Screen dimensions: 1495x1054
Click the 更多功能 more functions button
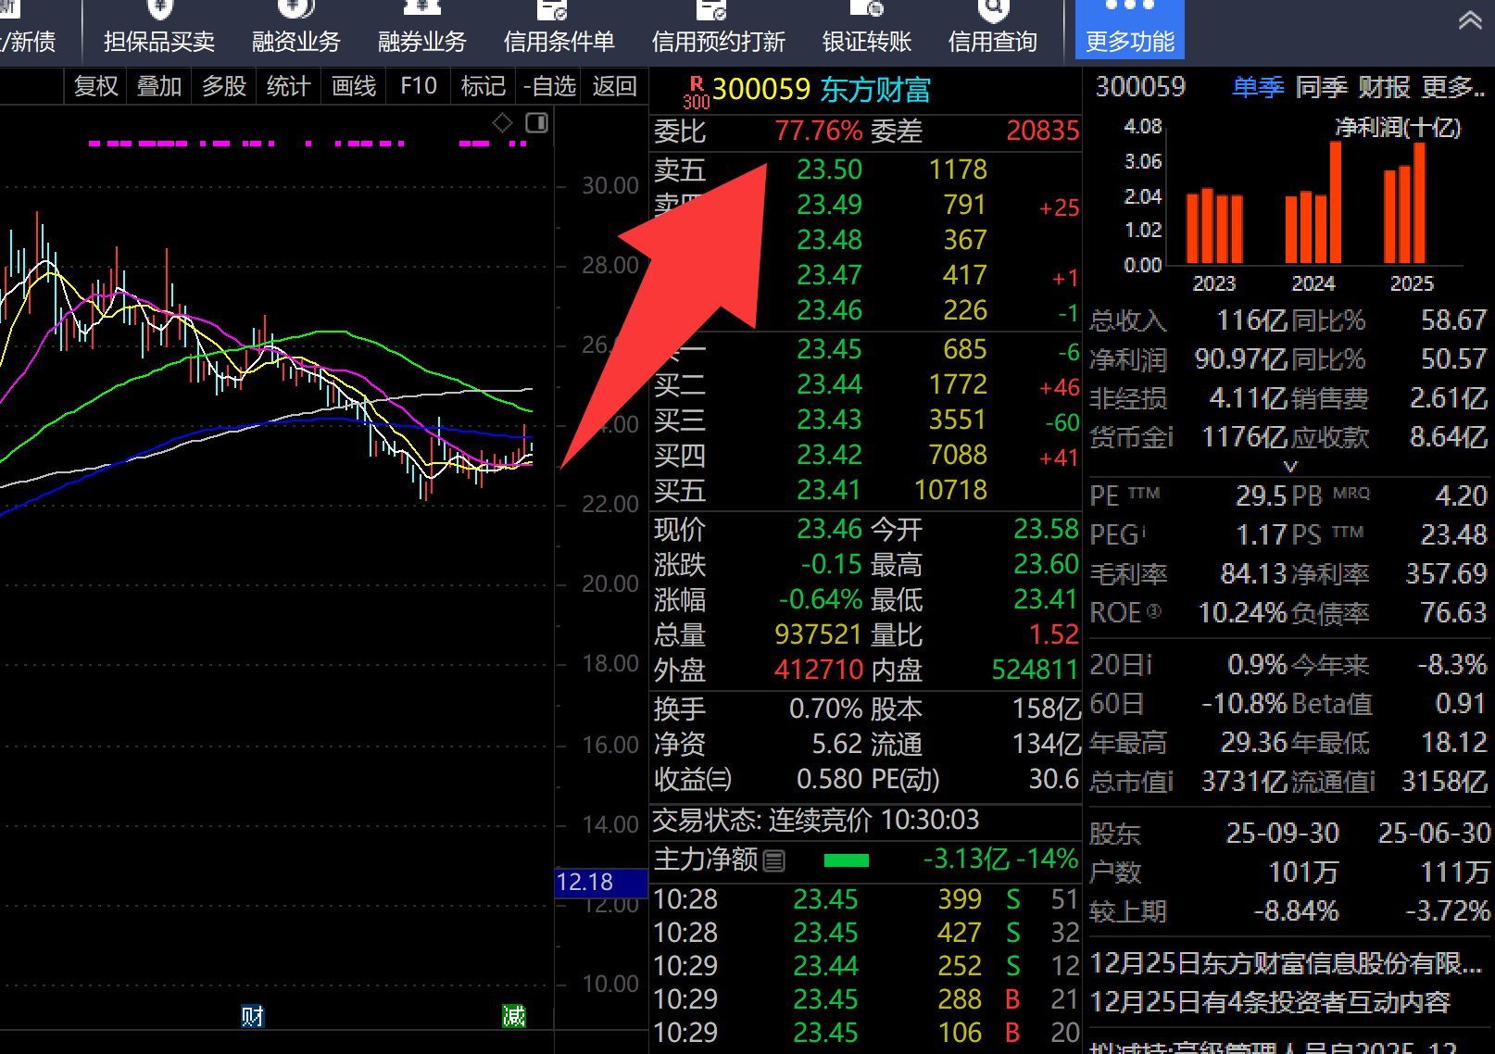[1130, 30]
